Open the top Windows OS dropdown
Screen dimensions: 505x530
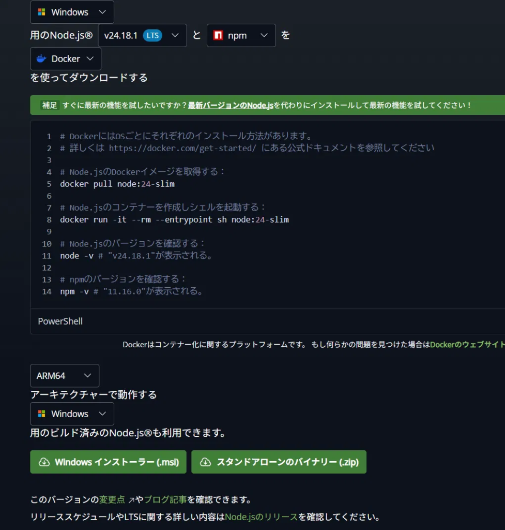[72, 12]
